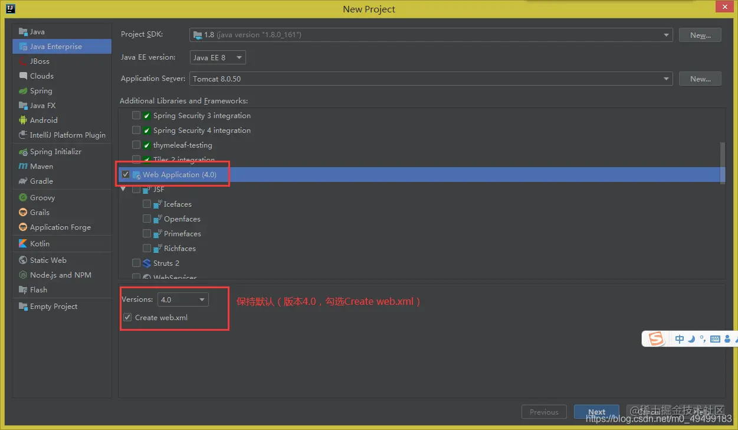Click the Web Application framework icon
The height and width of the screenshot is (430, 738).
click(x=136, y=175)
